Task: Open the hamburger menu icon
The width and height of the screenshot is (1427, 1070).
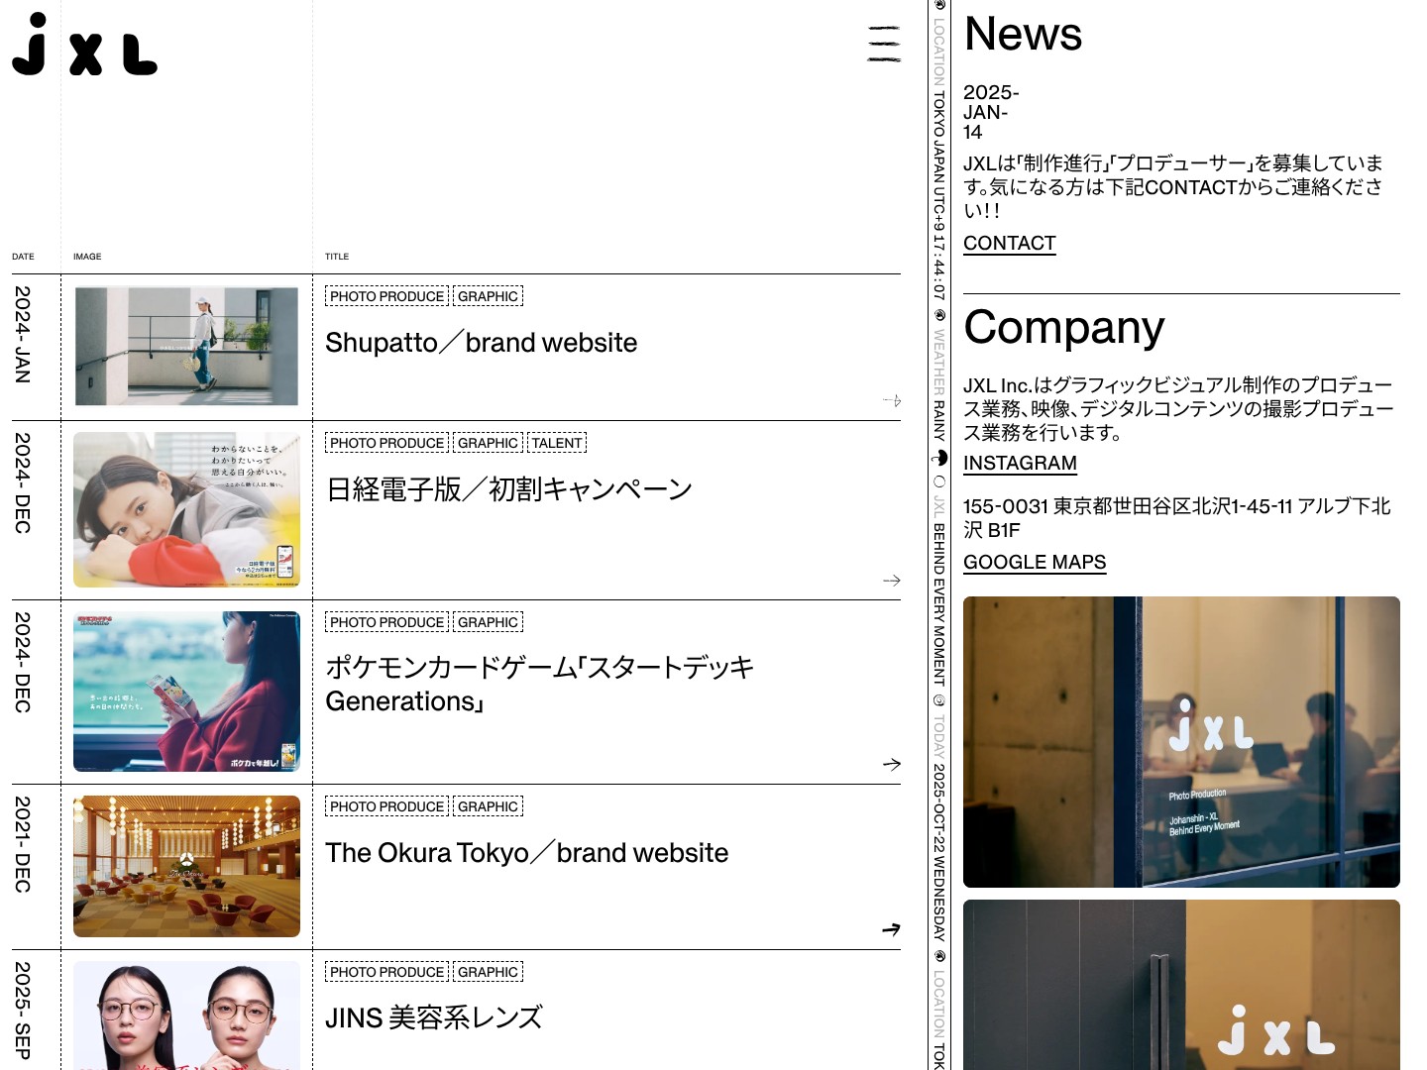Action: (884, 45)
